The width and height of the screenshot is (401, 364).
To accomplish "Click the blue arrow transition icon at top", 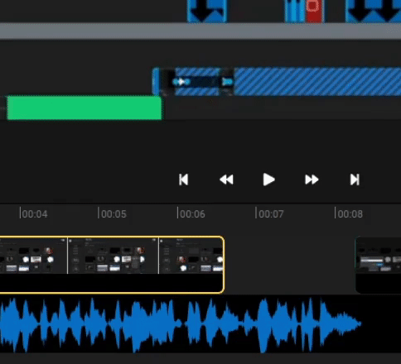I will pos(207,11).
